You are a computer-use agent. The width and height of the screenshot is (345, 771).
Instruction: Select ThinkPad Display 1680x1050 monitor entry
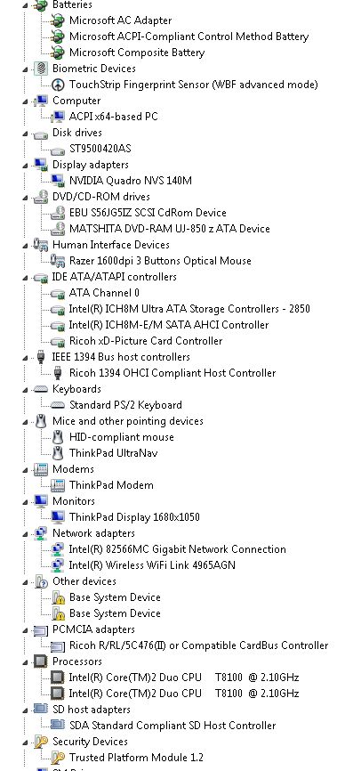(x=134, y=516)
